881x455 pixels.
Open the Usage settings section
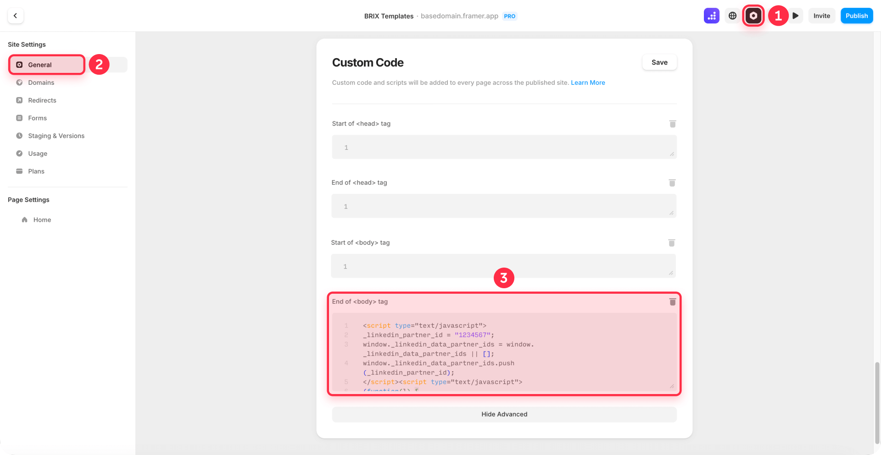(x=37, y=153)
